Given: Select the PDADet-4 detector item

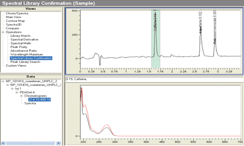Looking at the screenshot, I should (x=27, y=92).
